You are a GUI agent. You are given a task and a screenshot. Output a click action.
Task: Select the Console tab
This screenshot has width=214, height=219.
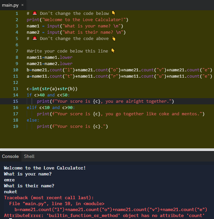pos(10,156)
